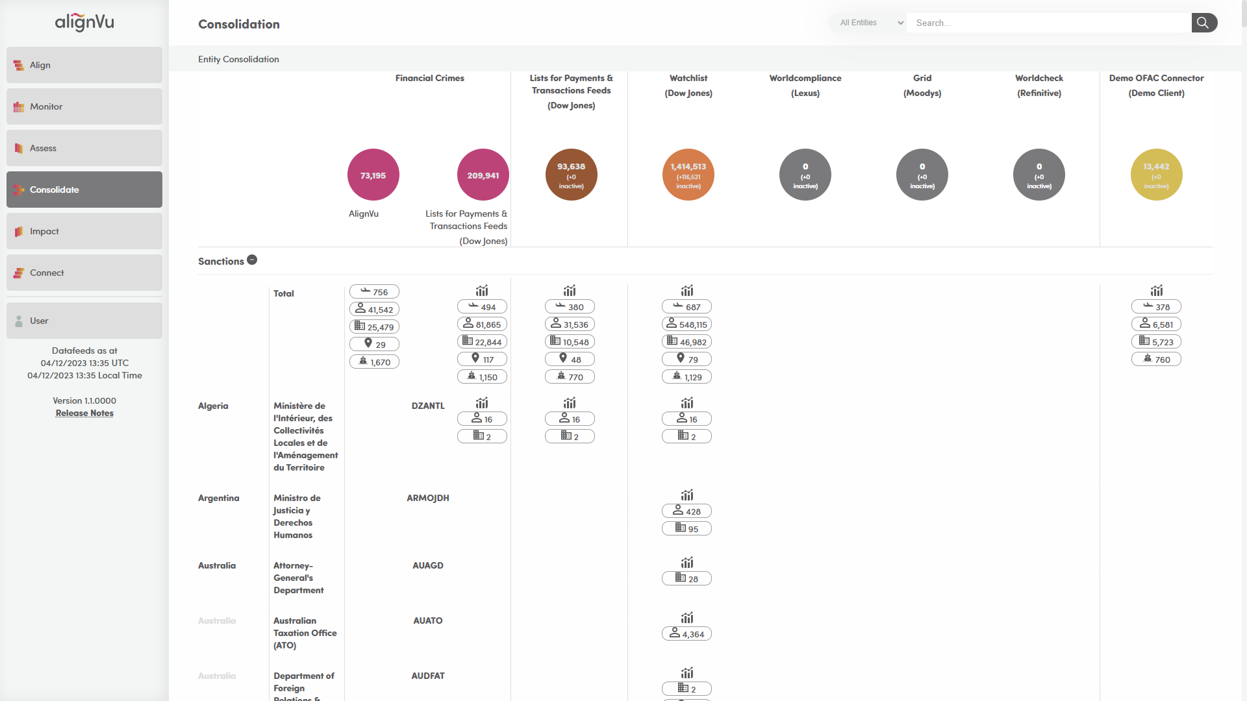
Task: Open the Align menu item
Action: click(x=84, y=65)
